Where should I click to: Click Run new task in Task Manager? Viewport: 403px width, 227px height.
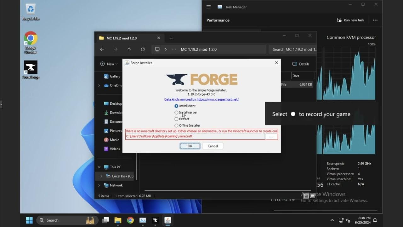coord(350,20)
